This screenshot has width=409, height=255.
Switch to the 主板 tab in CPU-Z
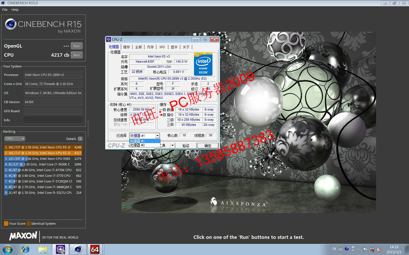coord(138,47)
